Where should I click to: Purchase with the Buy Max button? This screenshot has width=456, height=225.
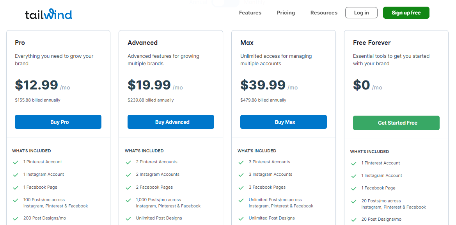[284, 122]
